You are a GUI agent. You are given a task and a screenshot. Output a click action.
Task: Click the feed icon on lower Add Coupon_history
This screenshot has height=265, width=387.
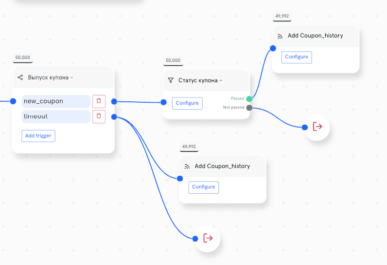point(187,167)
